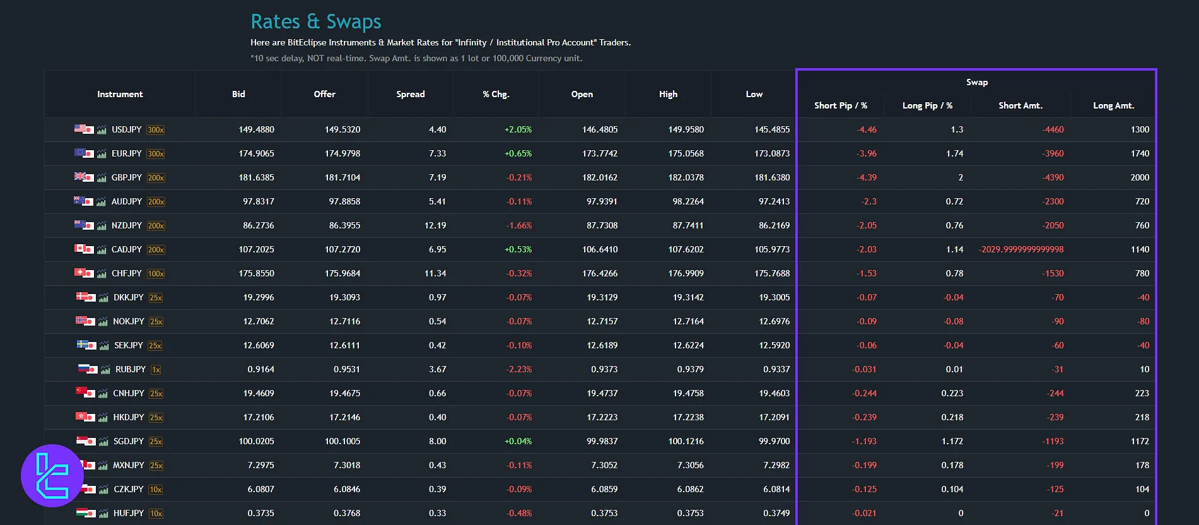Click the Swap group header
The image size is (1199, 525).
pyautogui.click(x=976, y=82)
